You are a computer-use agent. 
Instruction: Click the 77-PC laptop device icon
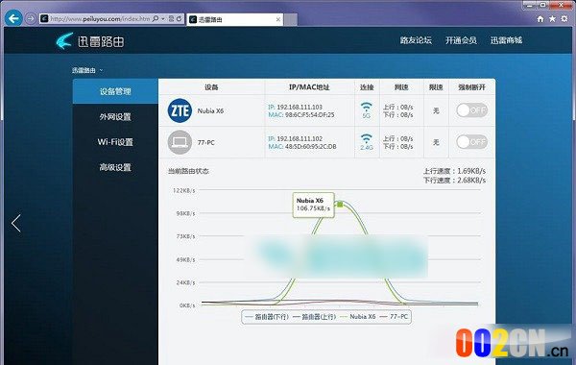point(180,142)
